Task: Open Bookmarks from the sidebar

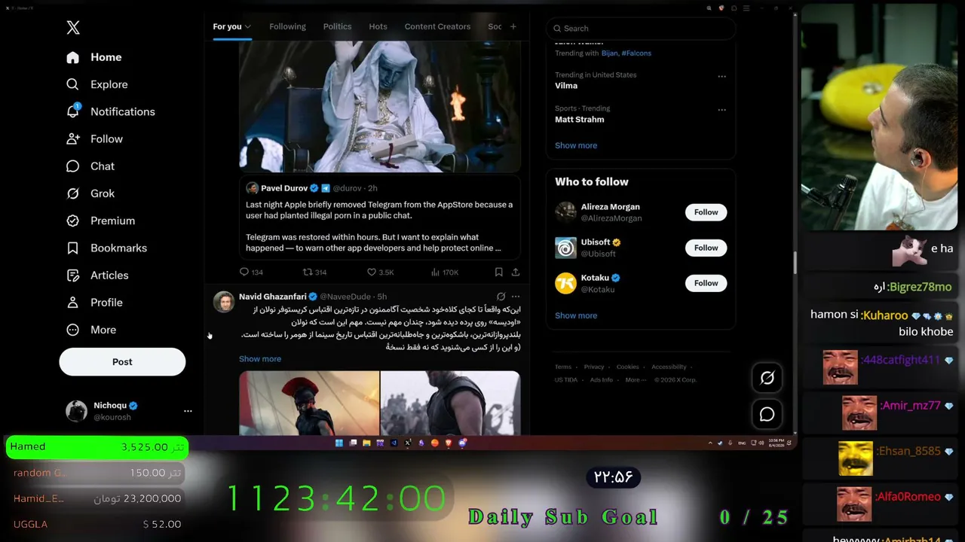Action: 106,248
